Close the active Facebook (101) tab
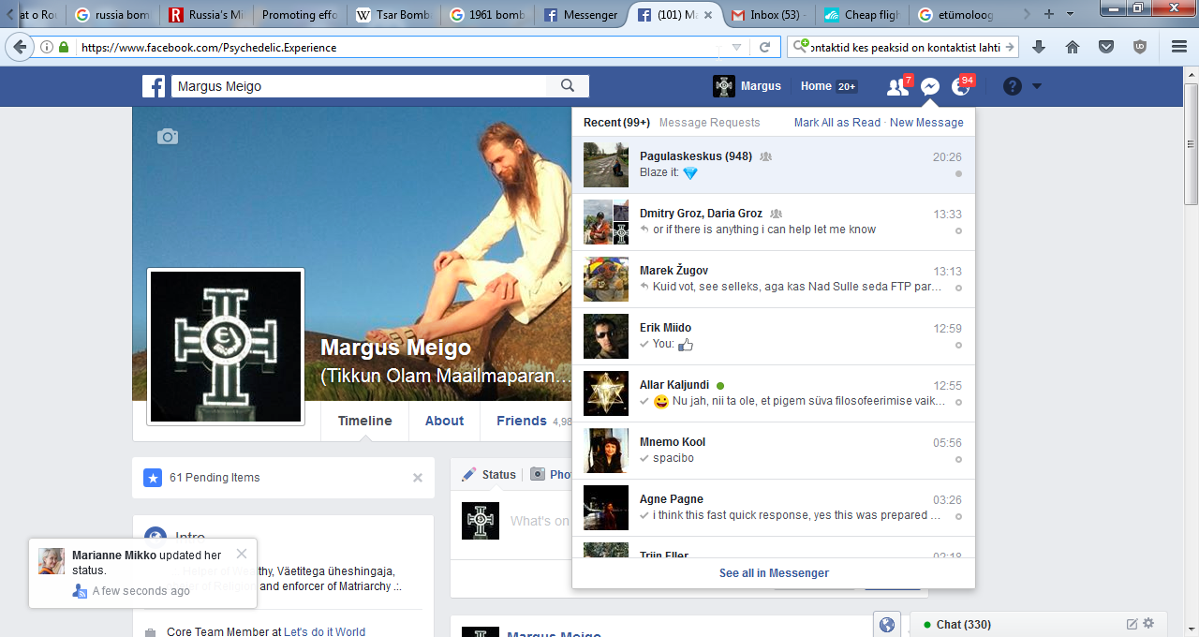The height and width of the screenshot is (637, 1199). [x=707, y=15]
